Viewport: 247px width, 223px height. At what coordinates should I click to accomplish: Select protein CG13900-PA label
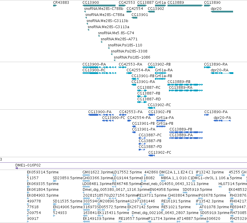click(x=100, y=112)
